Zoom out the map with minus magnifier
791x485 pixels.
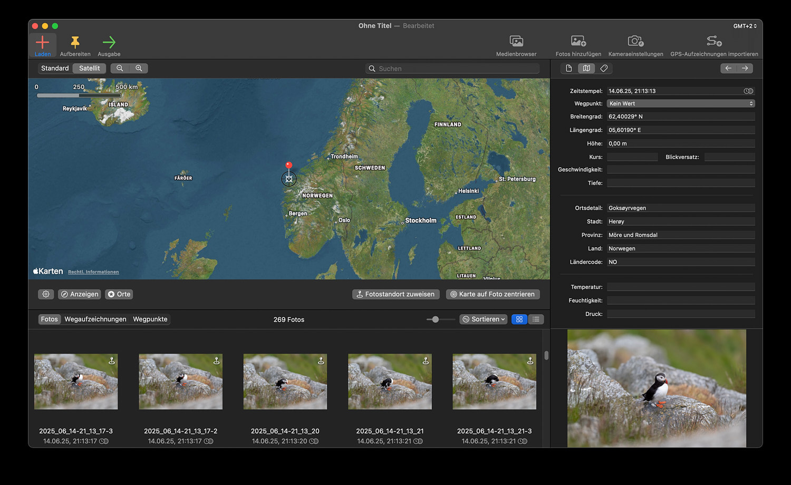click(120, 68)
